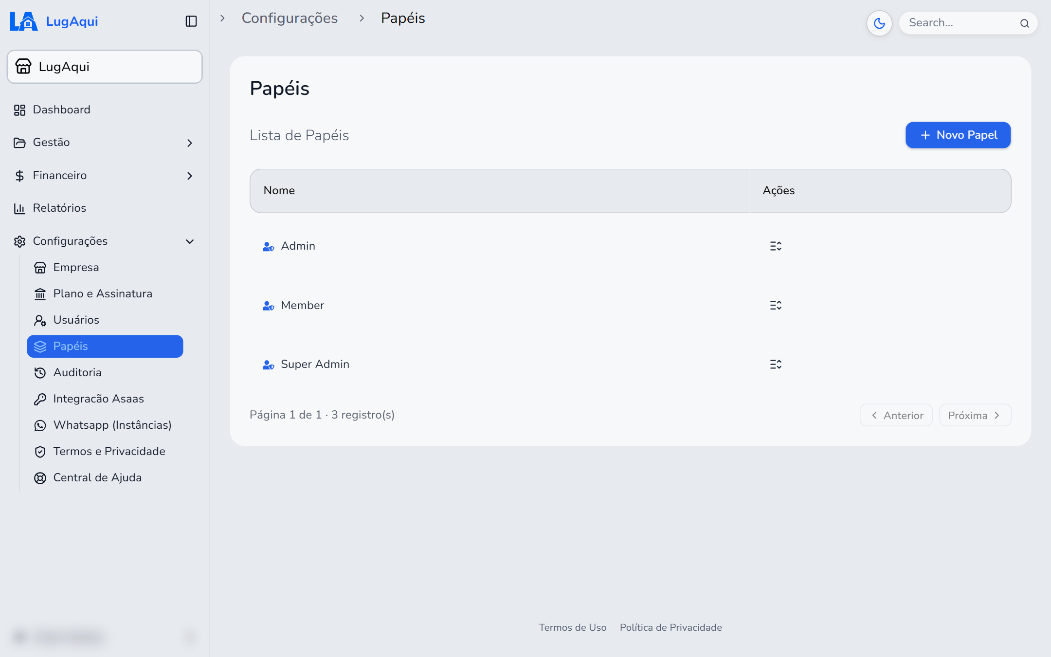Click the Admin role name

[x=298, y=246]
